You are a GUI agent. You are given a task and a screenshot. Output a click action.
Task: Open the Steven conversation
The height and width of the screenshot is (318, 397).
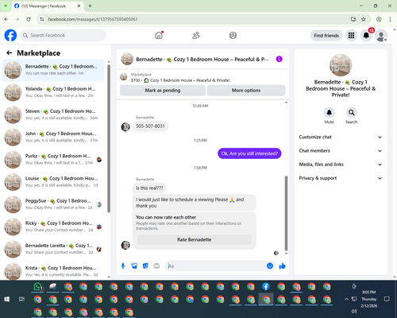[53, 114]
